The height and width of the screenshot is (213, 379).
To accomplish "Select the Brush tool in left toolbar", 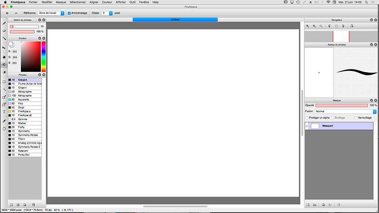I will 4,24.
